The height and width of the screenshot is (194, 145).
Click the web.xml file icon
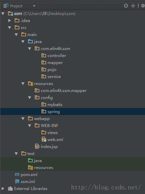point(44,139)
